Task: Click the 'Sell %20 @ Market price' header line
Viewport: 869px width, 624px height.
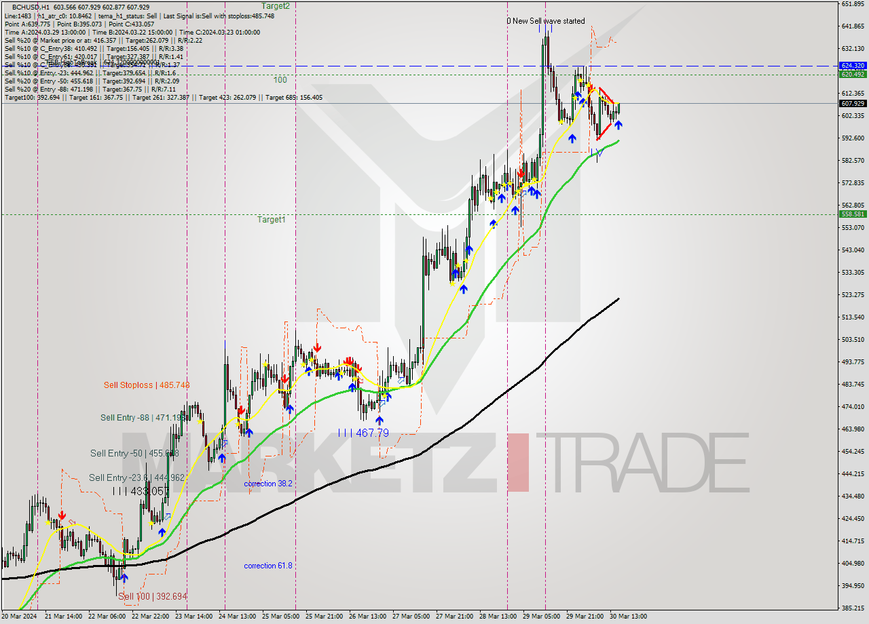Action: 103,41
